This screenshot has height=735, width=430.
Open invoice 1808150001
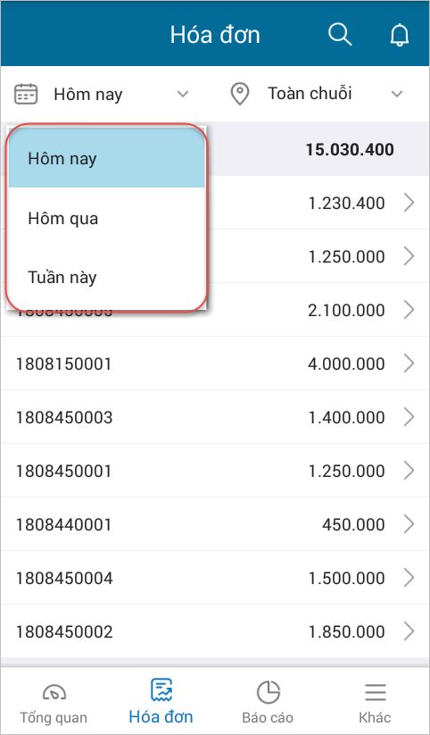pos(215,363)
